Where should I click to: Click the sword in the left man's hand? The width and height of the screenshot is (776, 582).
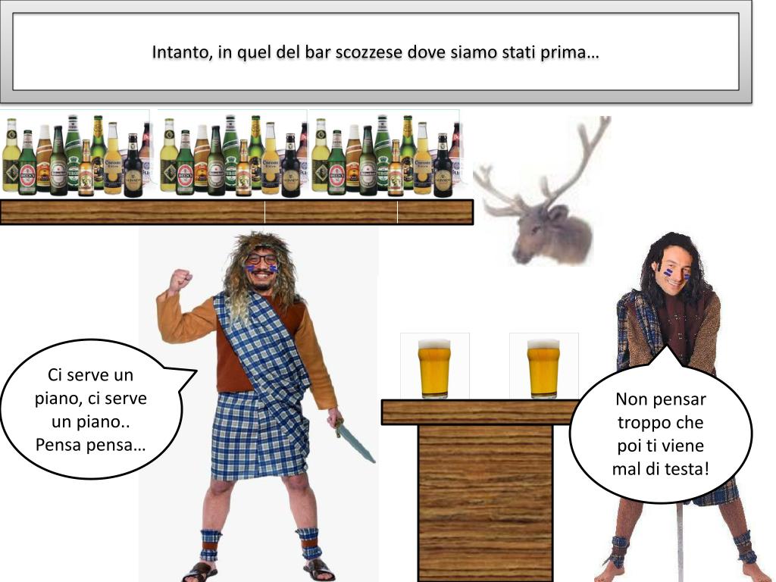(355, 440)
